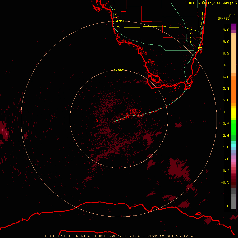Click the 4.2 scale label
The image size is (238, 238).
point(226,112)
